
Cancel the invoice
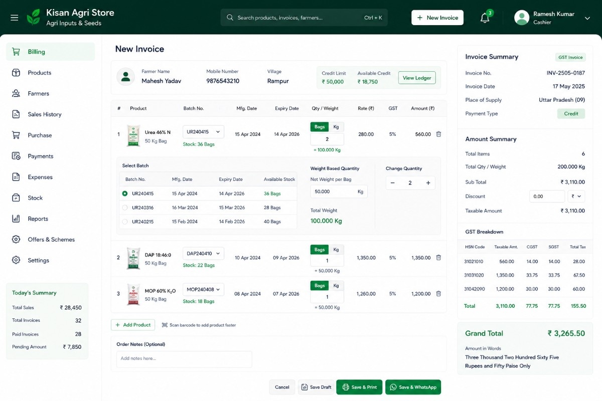tap(282, 387)
